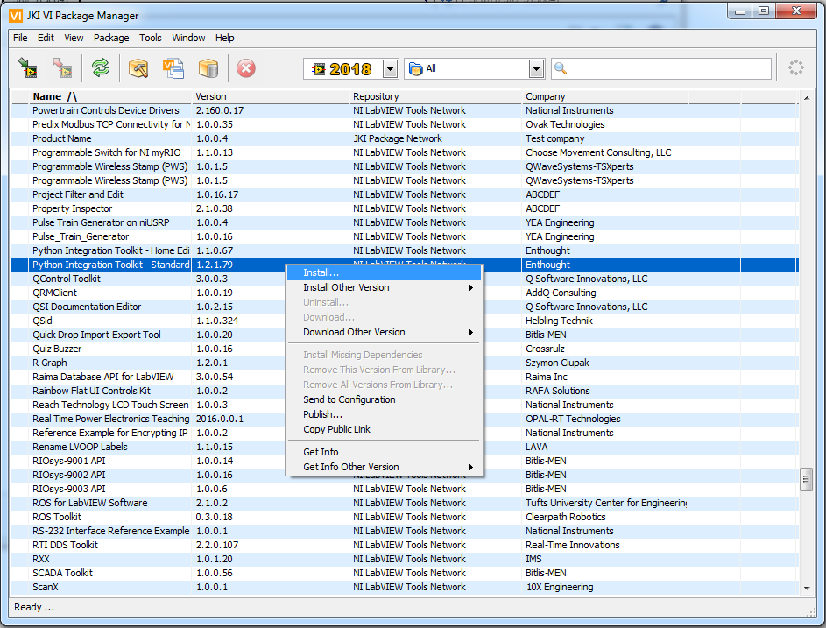
Task: Select the Quiz Buzzer package row
Action: point(147,349)
